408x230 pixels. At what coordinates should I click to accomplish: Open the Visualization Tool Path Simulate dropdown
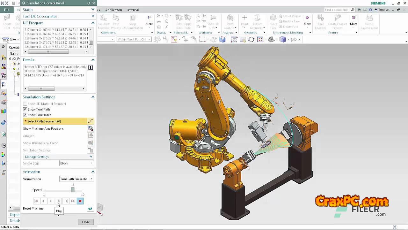point(76,179)
